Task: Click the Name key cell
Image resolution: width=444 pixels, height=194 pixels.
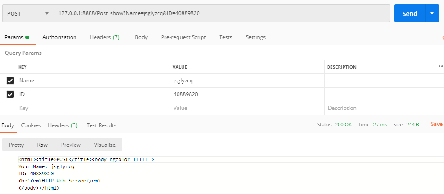Action: (x=93, y=81)
